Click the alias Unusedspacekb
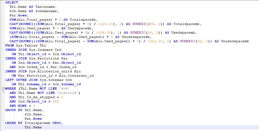259x131 pixels. click(x=136, y=37)
